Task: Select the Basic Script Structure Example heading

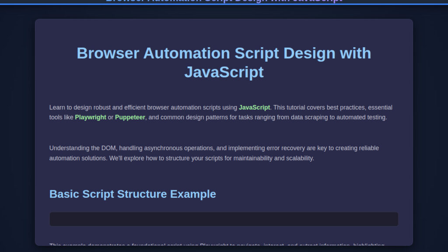Action: tap(133, 194)
